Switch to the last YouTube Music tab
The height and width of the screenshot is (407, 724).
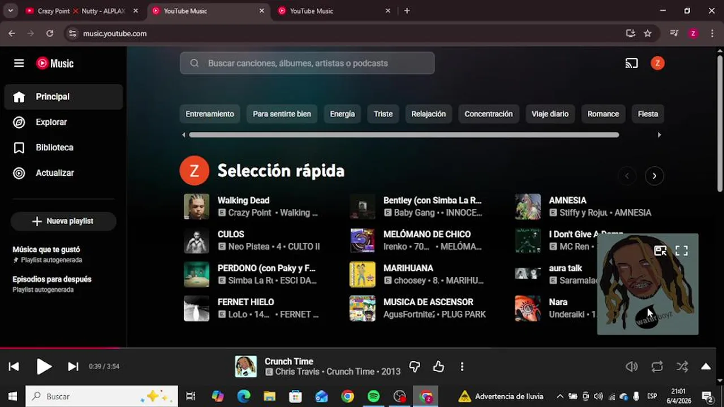(334, 11)
